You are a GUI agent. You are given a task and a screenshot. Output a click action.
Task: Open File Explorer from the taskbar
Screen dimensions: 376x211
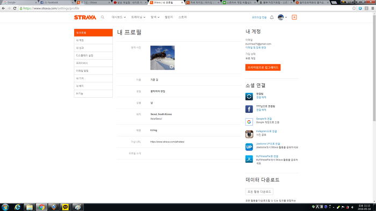pos(29,207)
